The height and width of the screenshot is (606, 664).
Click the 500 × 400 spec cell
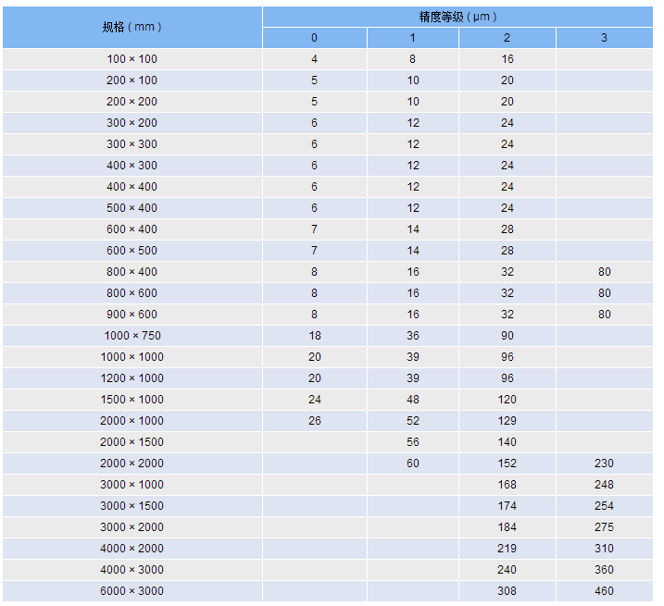coord(132,208)
